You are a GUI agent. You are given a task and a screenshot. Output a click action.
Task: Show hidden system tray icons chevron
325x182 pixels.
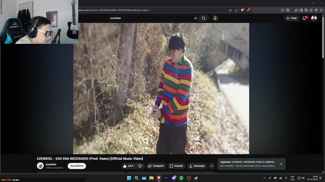264,178
